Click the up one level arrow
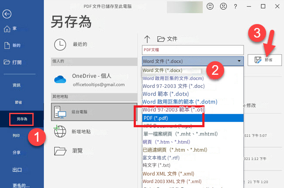The height and width of the screenshot is (188, 284). click(x=147, y=39)
